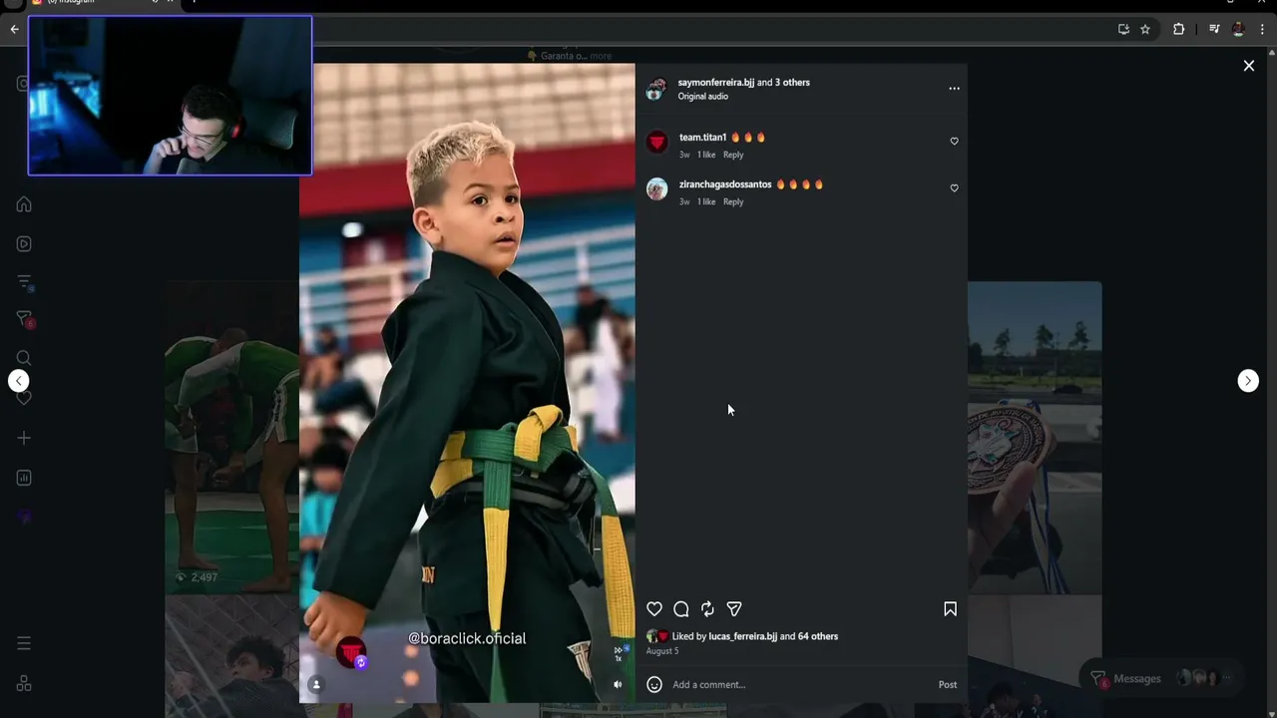Image resolution: width=1277 pixels, height=718 pixels.
Task: Open the three-dot post options menu
Action: click(x=954, y=89)
